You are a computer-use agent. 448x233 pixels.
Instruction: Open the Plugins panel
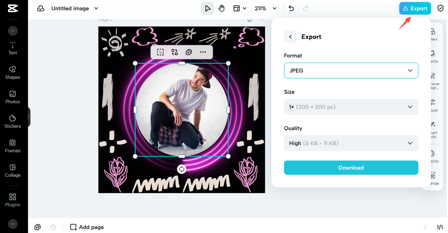13,200
